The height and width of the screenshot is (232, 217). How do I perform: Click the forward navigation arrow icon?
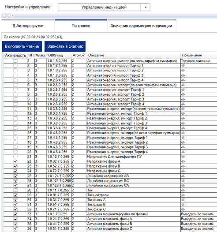click(9, 15)
